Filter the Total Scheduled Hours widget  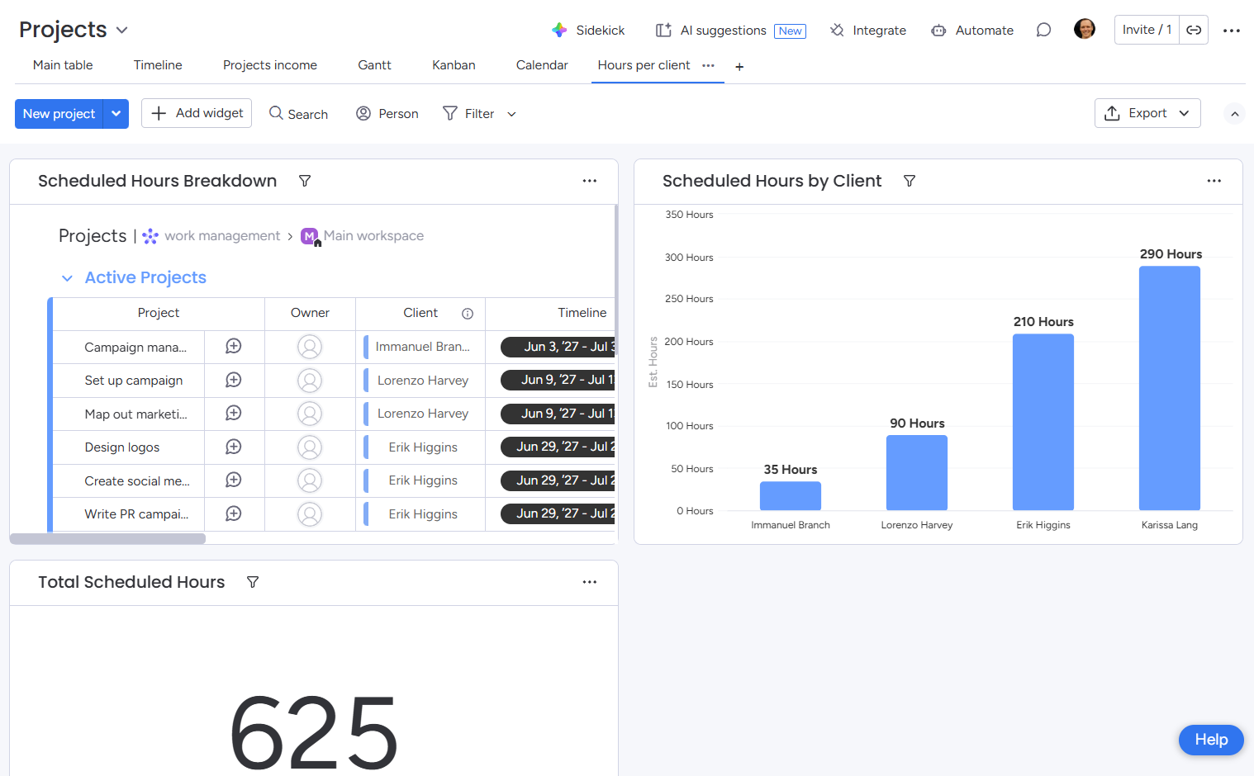point(253,582)
